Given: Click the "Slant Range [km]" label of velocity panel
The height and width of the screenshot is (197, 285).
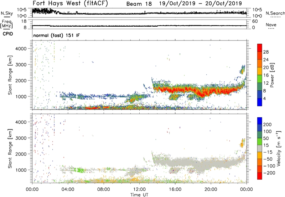Looking at the screenshot, I should (10, 149).
